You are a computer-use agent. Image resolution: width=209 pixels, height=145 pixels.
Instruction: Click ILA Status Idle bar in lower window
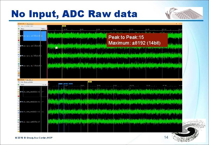click(x=33, y=82)
